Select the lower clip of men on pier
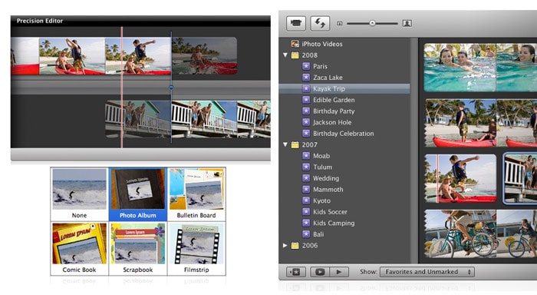 pyautogui.click(x=188, y=119)
